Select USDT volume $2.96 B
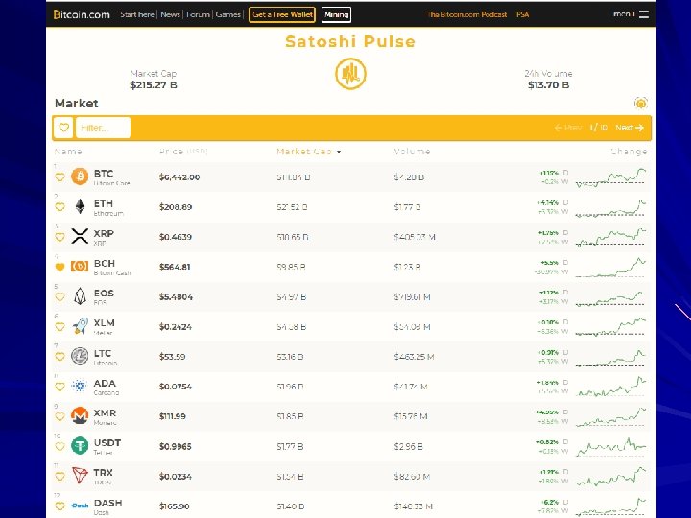This screenshot has height=518, width=691. (408, 447)
